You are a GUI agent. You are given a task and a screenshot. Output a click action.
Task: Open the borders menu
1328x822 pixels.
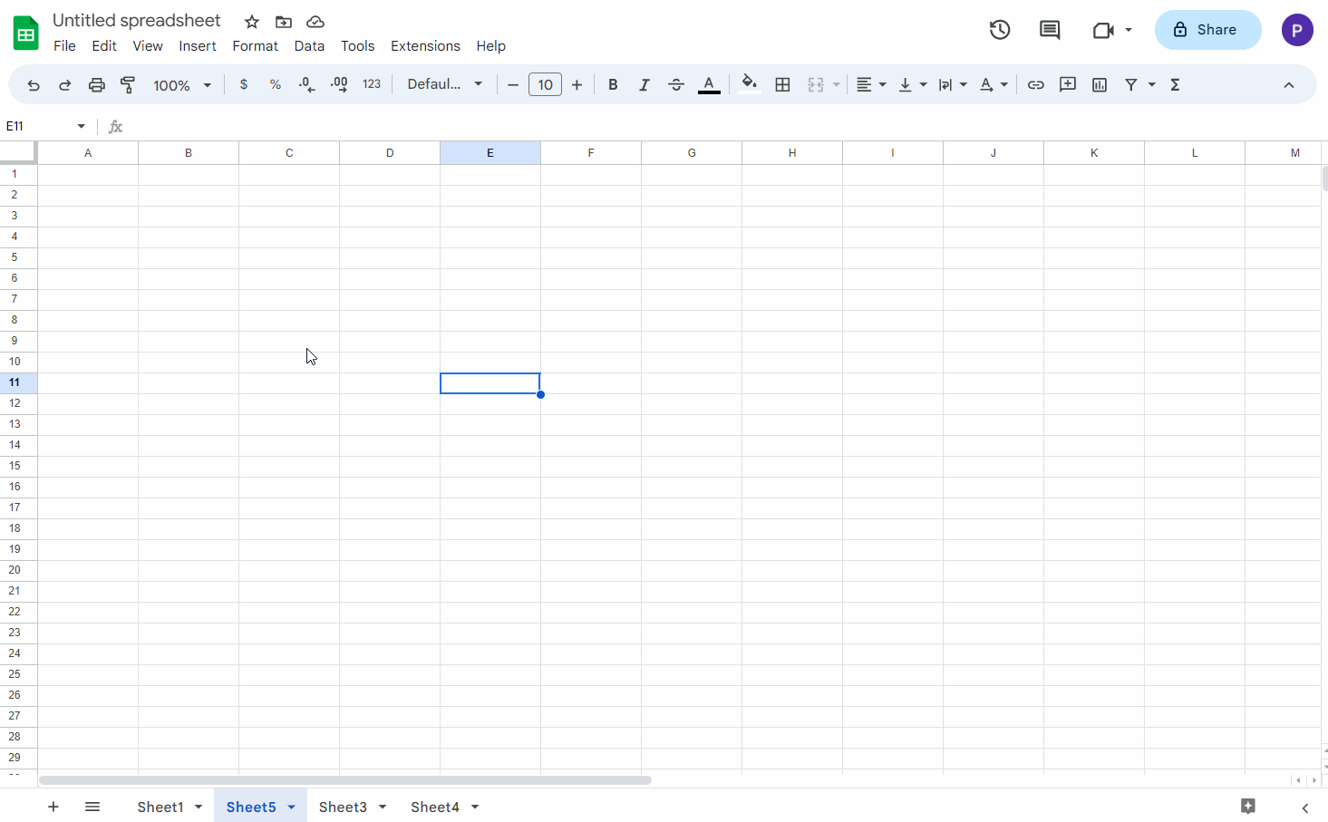coord(783,84)
